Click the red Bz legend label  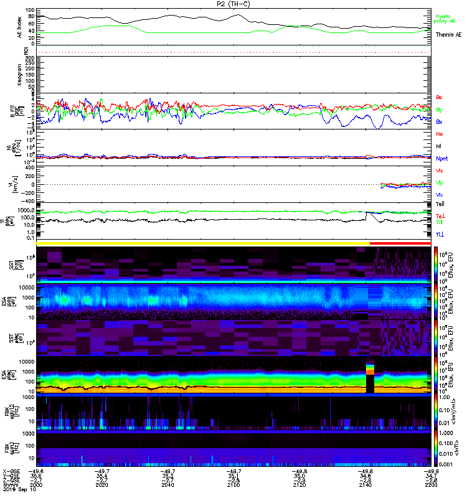tap(440, 98)
